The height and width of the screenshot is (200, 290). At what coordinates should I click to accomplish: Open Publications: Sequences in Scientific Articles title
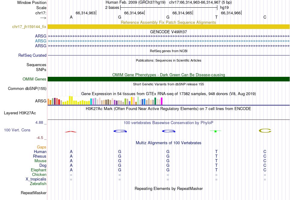pyautogui.click(x=169, y=60)
